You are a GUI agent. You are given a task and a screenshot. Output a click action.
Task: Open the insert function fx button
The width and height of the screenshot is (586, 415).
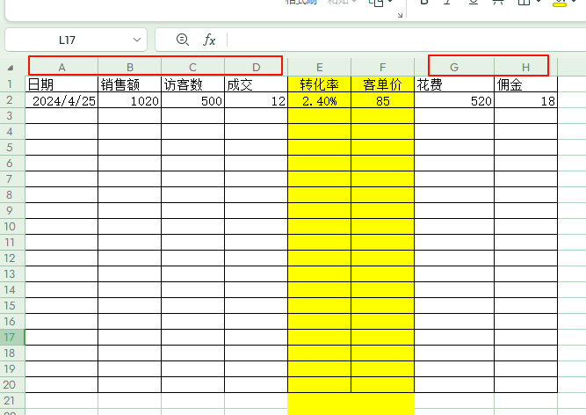(209, 40)
